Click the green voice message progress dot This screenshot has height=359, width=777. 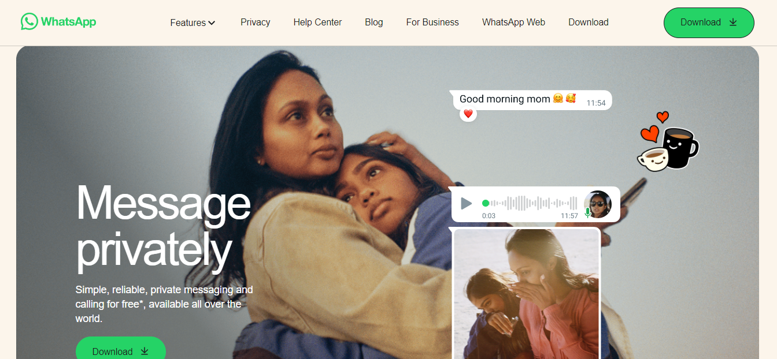[486, 203]
